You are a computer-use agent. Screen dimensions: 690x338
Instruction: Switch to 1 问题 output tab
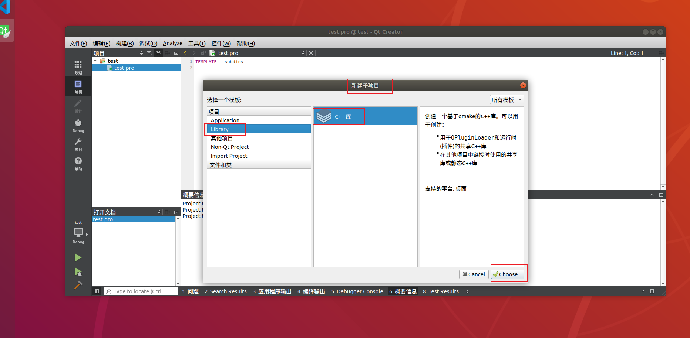coord(191,291)
